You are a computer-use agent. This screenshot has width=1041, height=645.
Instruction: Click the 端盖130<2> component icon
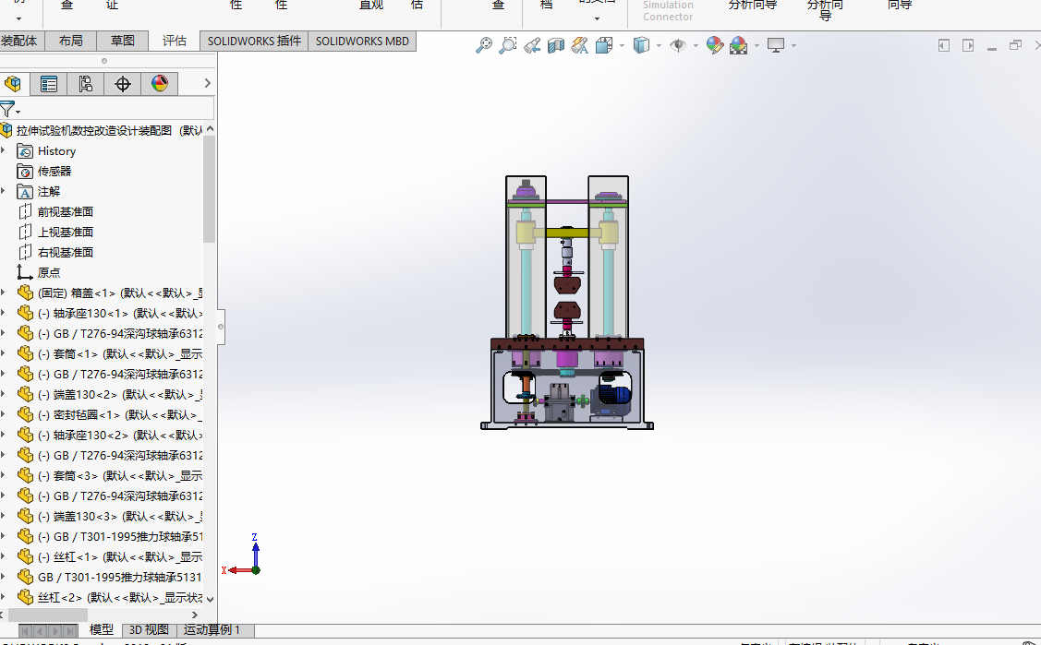[x=25, y=394]
